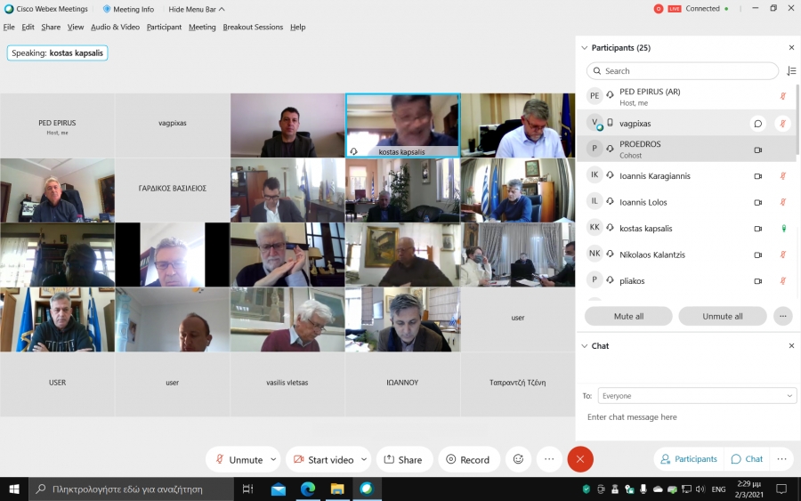Expand the chat recipient Everyone dropdown
The width and height of the screenshot is (801, 501).
point(696,395)
